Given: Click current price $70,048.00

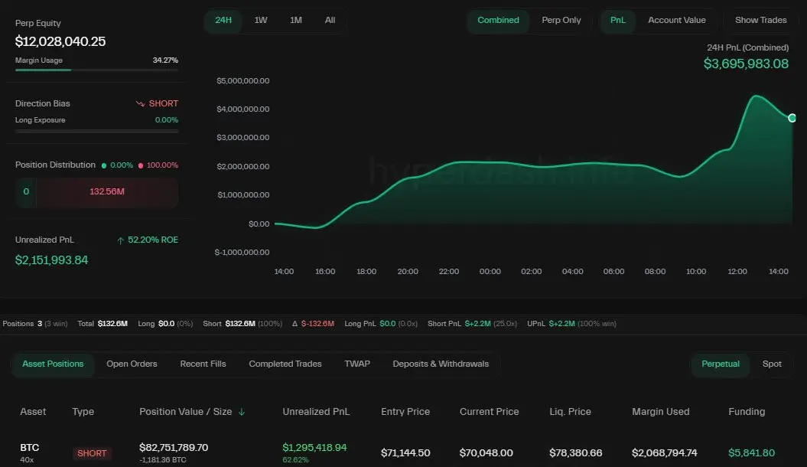Looking at the screenshot, I should point(486,453).
